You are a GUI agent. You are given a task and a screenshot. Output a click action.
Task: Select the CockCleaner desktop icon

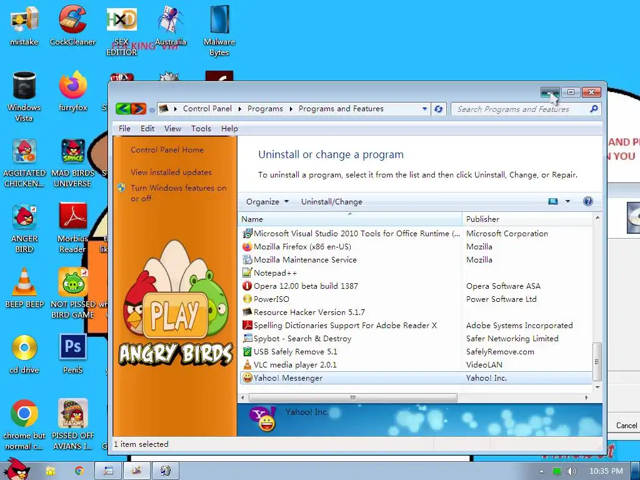(72, 26)
